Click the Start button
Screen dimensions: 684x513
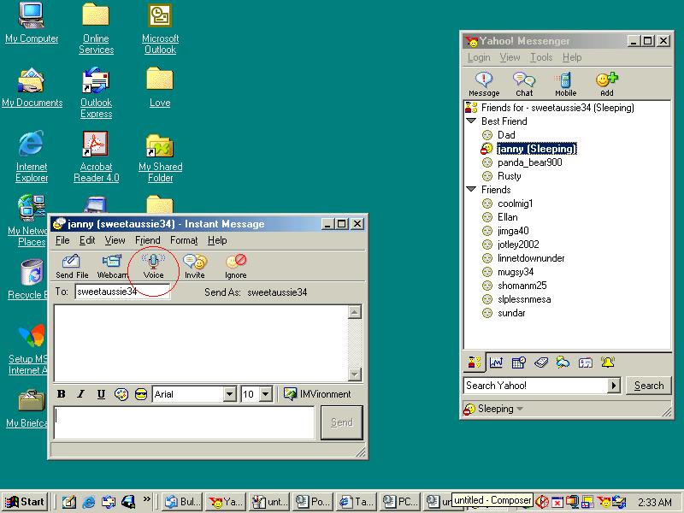pos(25,502)
